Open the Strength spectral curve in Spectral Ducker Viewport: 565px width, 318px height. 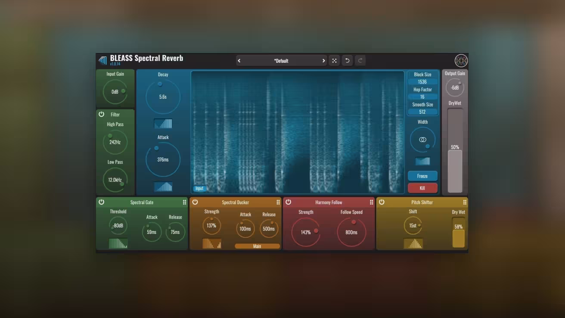[x=211, y=243]
